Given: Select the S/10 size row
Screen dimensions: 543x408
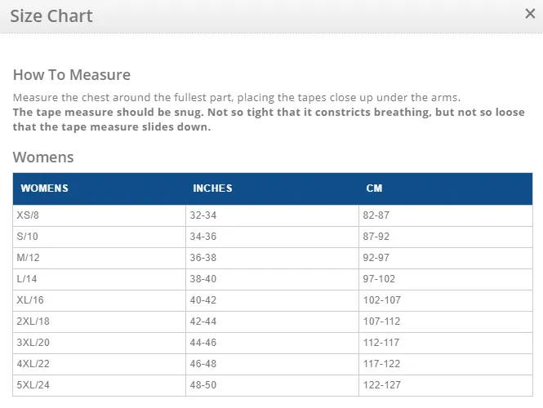Looking at the screenshot, I should (x=273, y=237).
